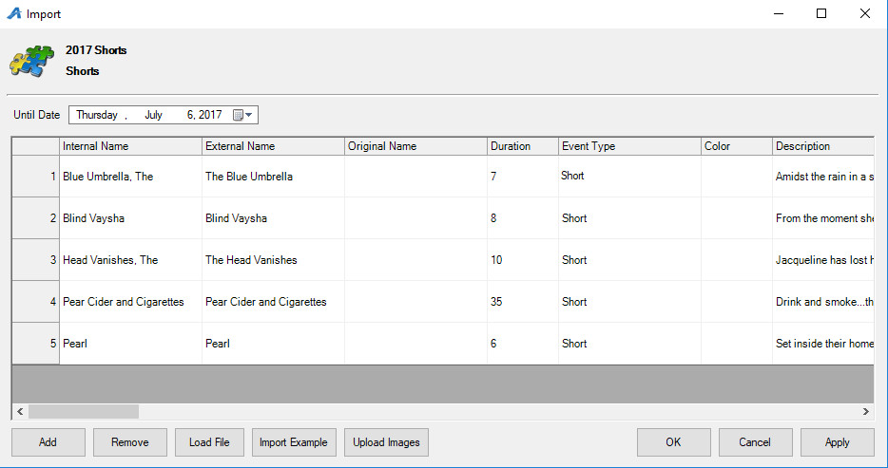Click Color cell in Pearl row

pyautogui.click(x=737, y=343)
